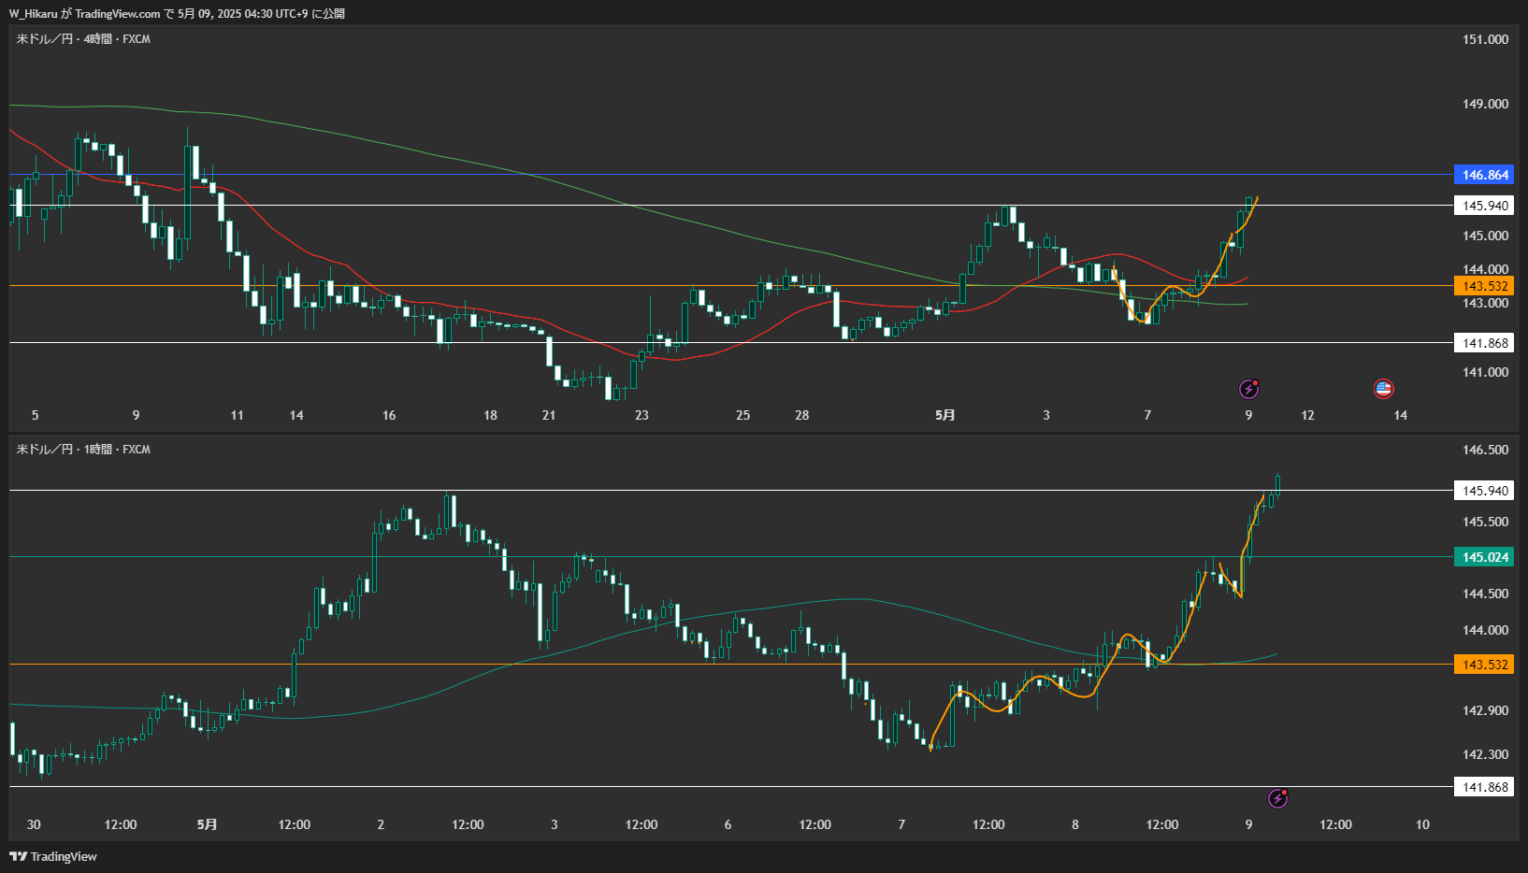Select the blue 146.864 price label
The image size is (1528, 873).
coord(1484,175)
